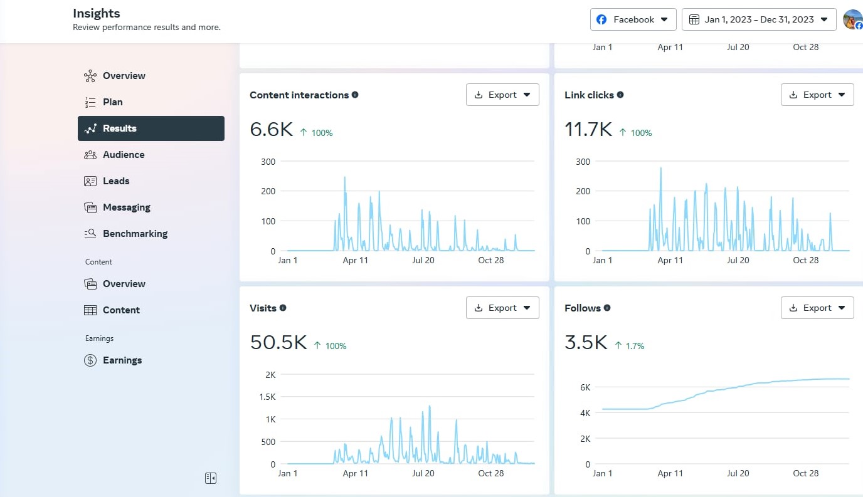Screen dimensions: 863x497
Task: Open the Facebook platform dropdown
Action: [x=633, y=19]
